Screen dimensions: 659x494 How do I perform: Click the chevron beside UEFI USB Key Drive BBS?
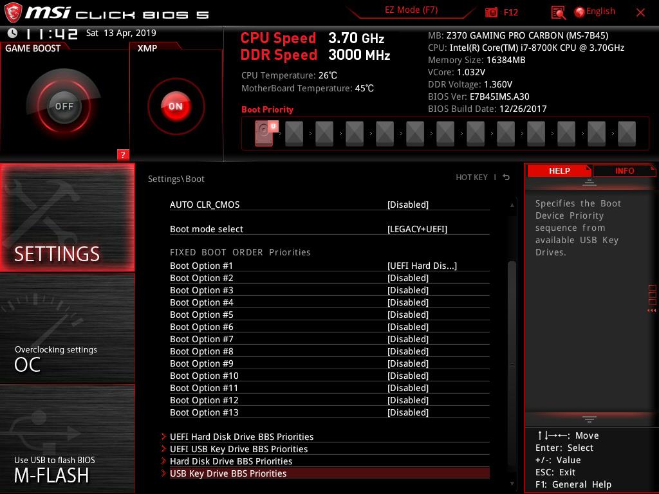point(163,449)
